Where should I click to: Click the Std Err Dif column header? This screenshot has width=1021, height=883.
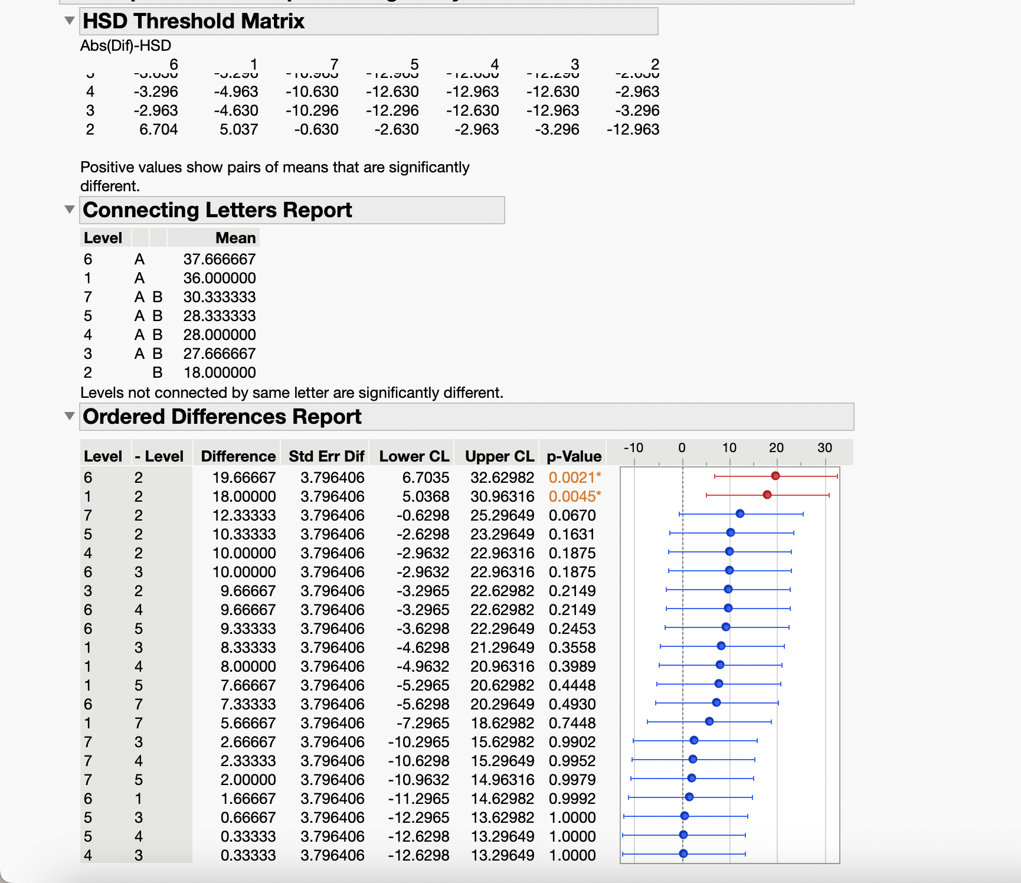coord(325,455)
